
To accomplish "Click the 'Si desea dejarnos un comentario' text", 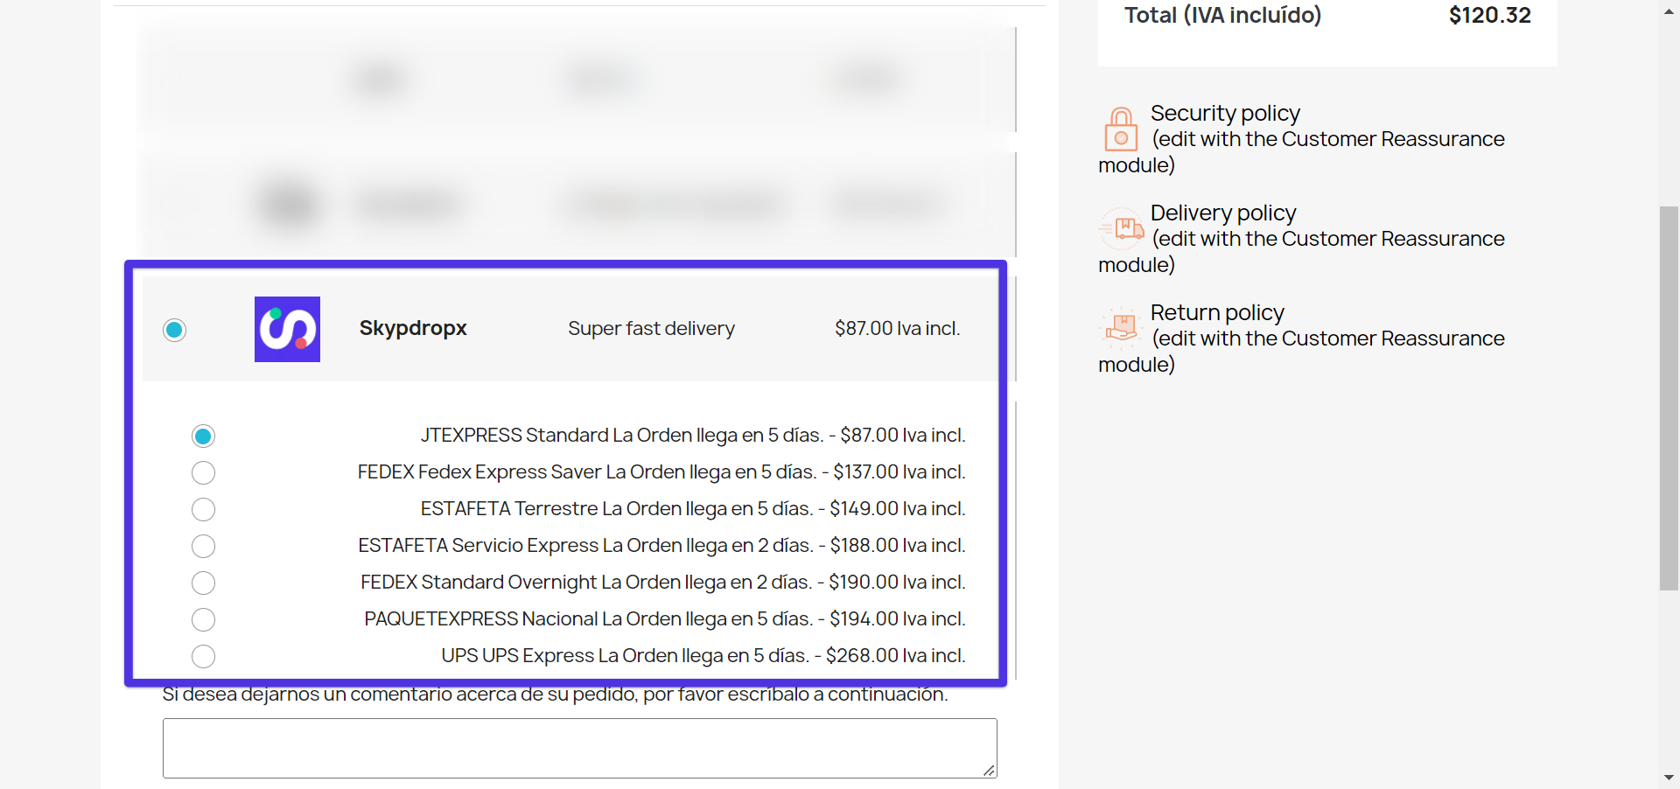I will click(x=555, y=695).
